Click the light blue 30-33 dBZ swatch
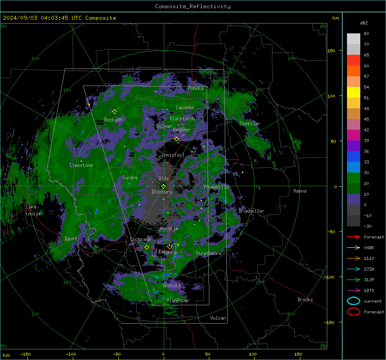 coord(353,167)
